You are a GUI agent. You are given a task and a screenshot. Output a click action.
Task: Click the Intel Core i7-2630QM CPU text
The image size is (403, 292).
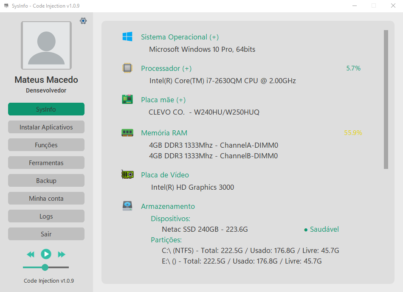(223, 81)
